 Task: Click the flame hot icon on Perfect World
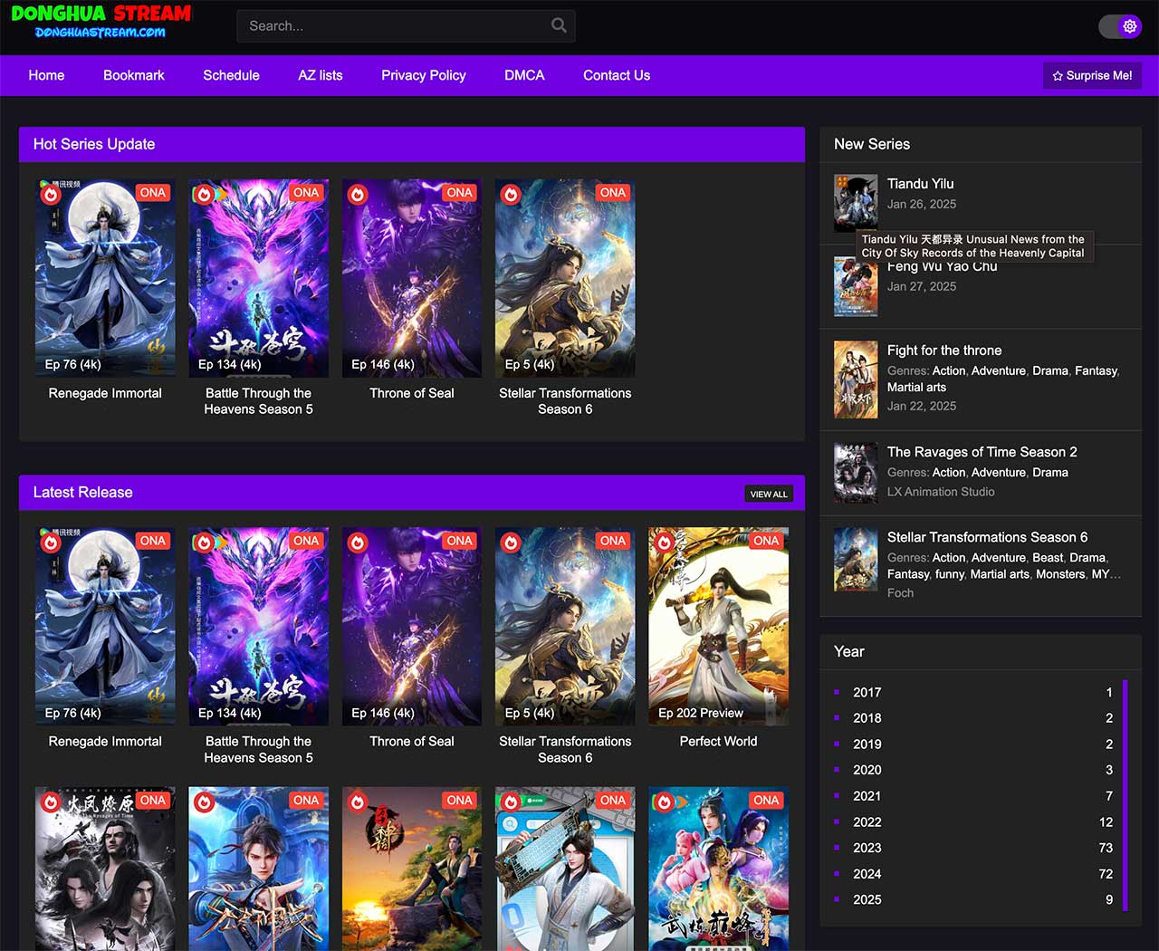pyautogui.click(x=665, y=543)
